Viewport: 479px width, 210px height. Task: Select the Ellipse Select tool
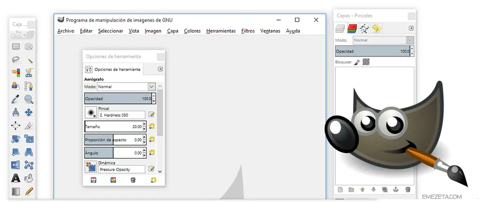point(29,46)
